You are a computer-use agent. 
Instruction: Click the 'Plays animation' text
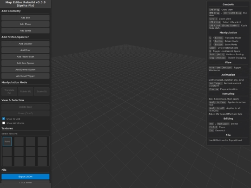229,89
